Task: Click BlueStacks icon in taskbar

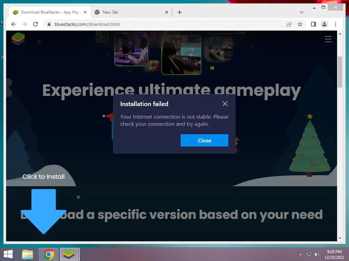Action: pyautogui.click(x=69, y=254)
